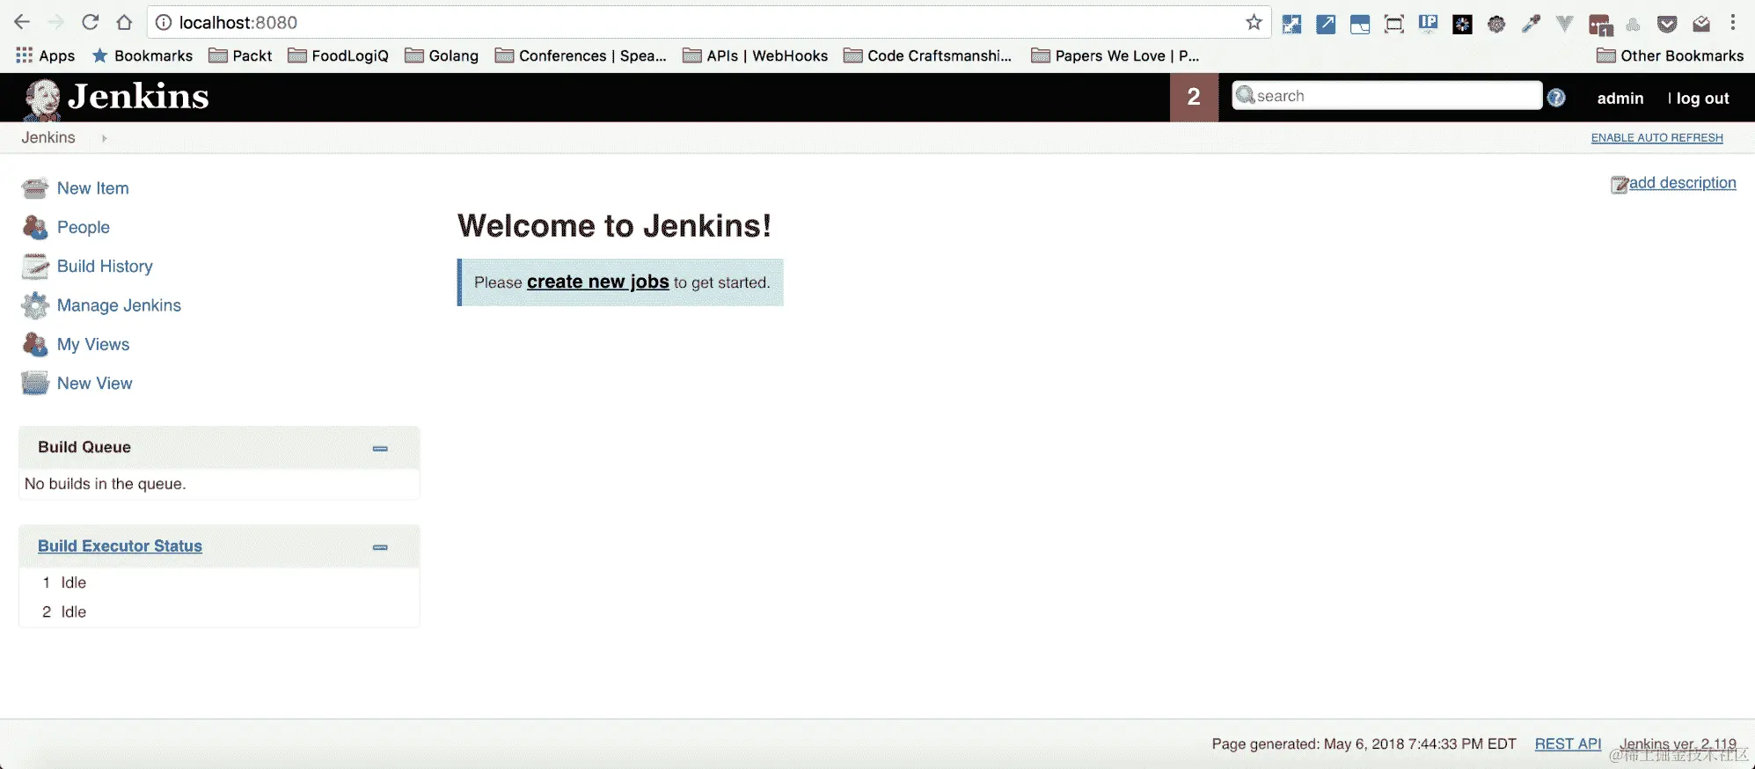Open the Conferences | Spea... bookmarks folder
This screenshot has width=1755, height=769.
coord(581,55)
